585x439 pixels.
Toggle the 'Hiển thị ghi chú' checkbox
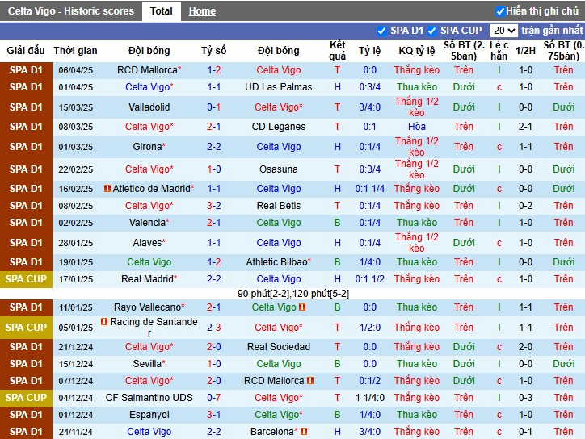pos(500,11)
